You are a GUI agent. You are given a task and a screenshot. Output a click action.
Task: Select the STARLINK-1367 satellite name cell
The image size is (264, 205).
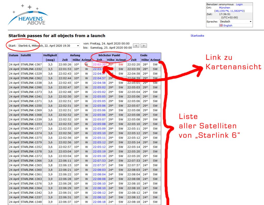coord(31,64)
